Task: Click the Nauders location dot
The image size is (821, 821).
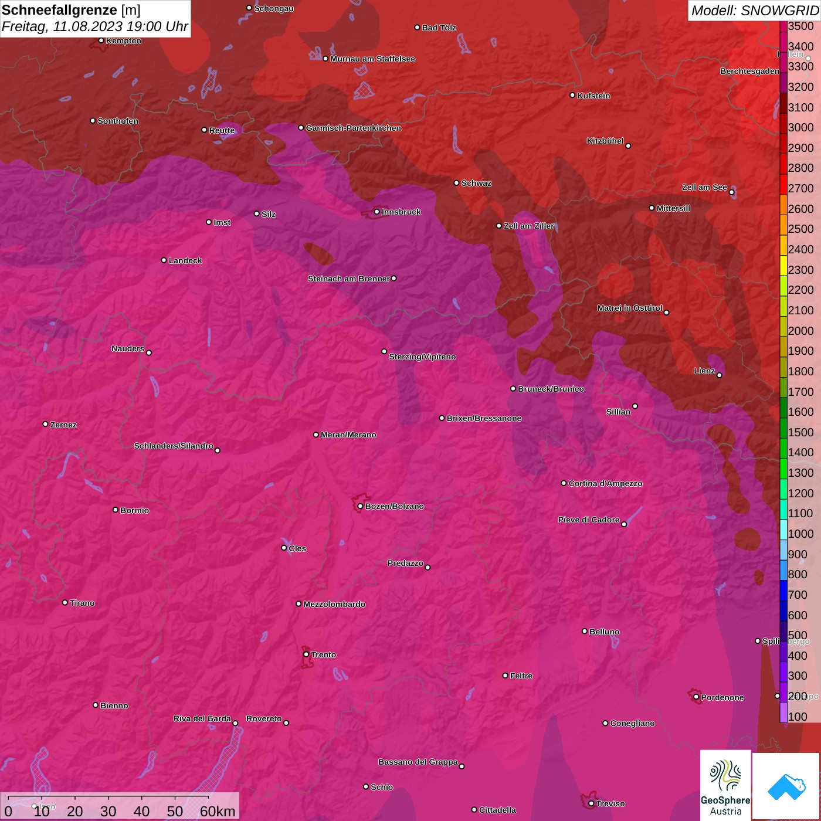Action: [149, 352]
